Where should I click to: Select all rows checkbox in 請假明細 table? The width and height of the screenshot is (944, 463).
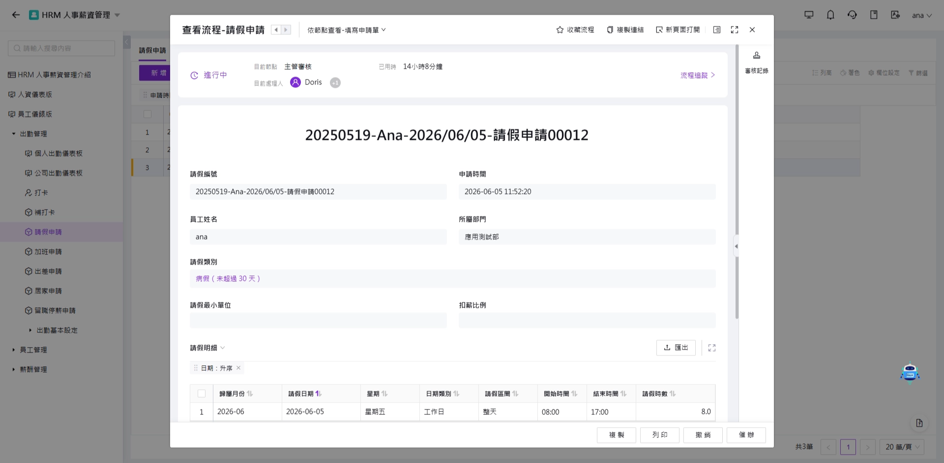(202, 394)
